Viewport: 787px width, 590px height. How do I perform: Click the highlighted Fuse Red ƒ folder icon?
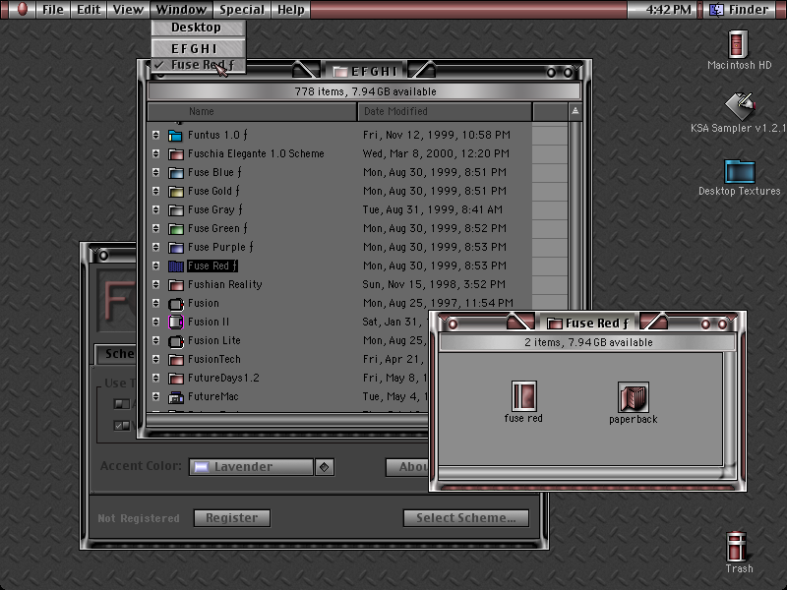[175, 265]
